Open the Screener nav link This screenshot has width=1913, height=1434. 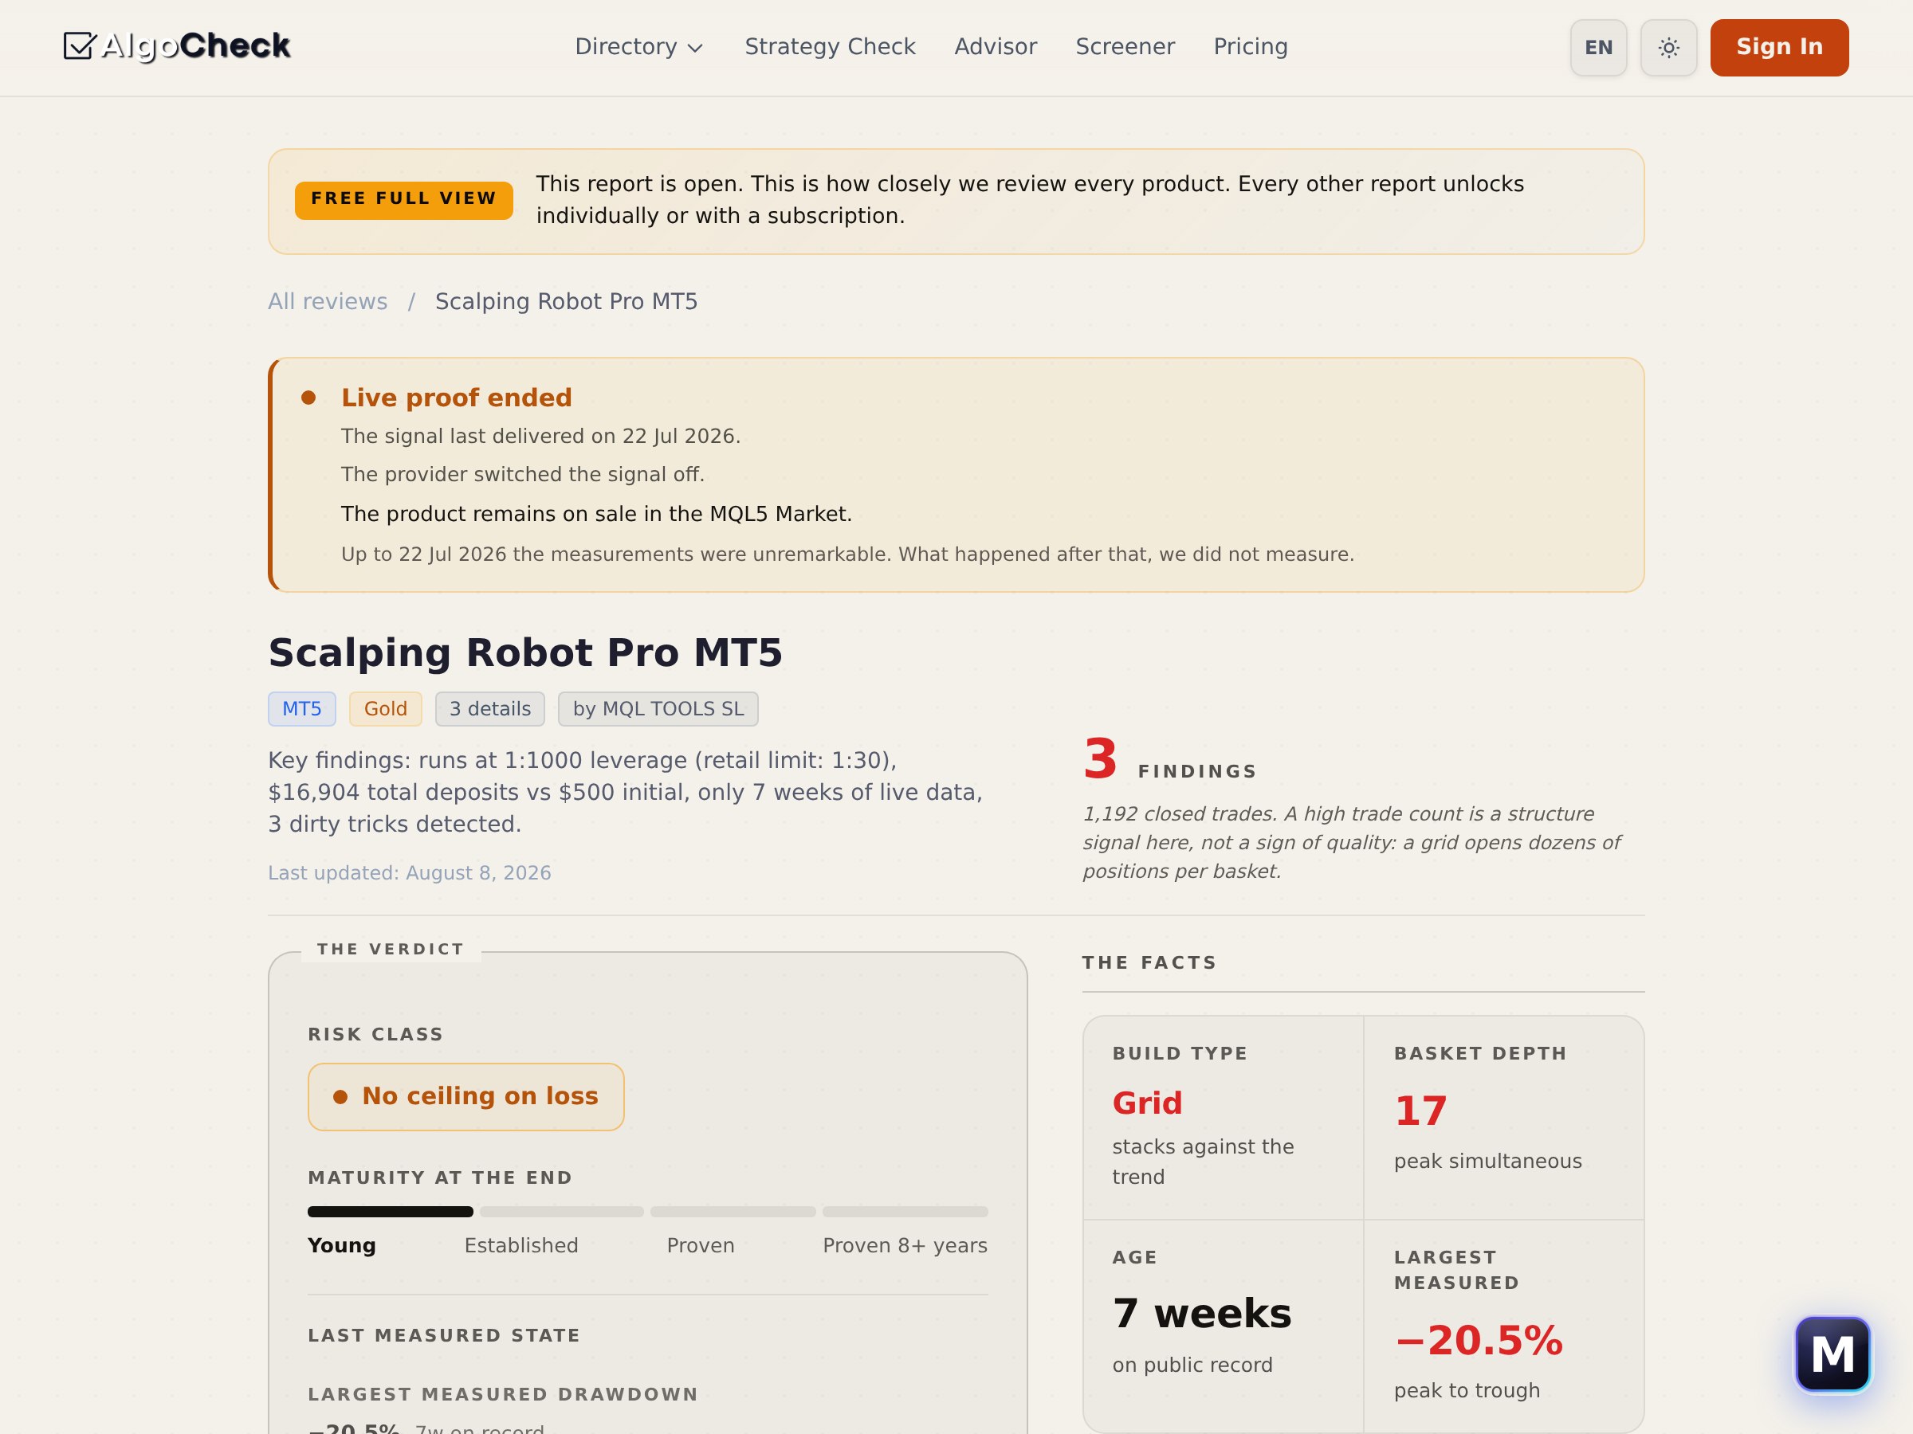[x=1124, y=47]
